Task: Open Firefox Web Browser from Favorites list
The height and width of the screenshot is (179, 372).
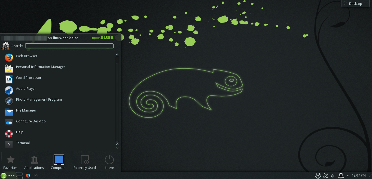Action: (x=9, y=57)
